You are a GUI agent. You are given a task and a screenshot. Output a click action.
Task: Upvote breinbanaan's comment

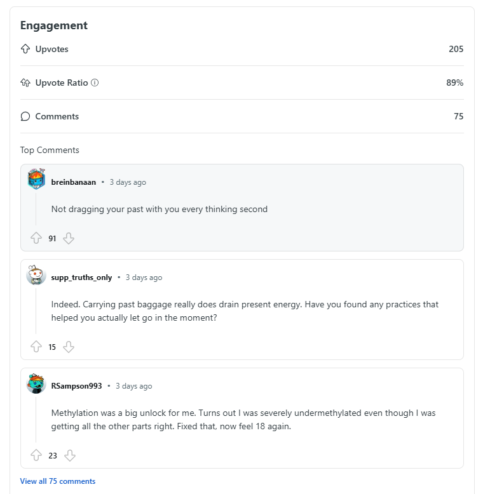tap(36, 238)
